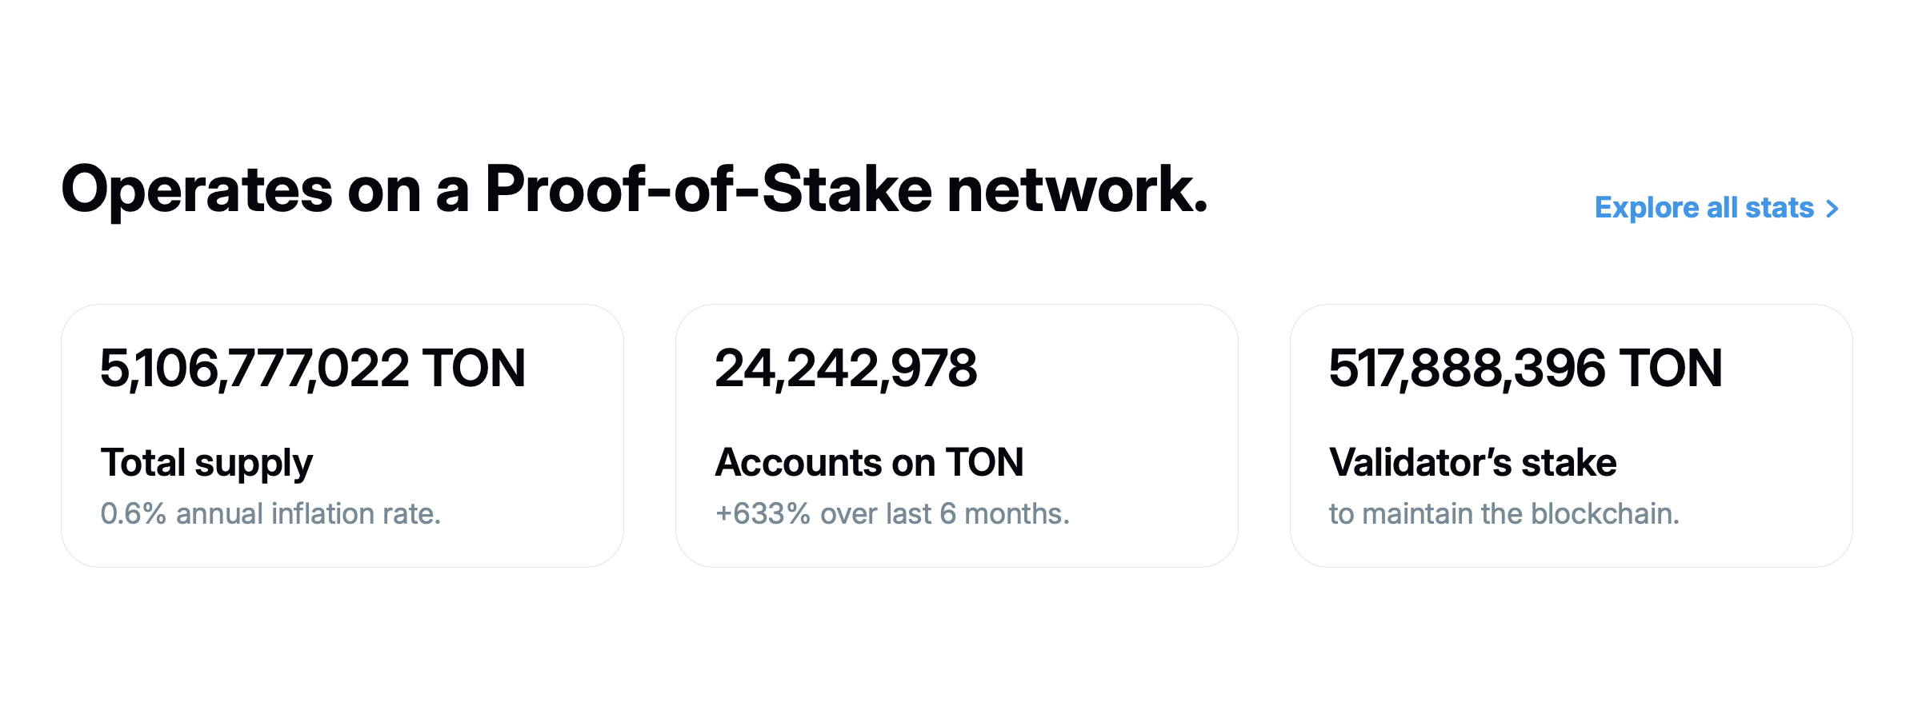Click the 0.6% annual inflation rate text
Viewport: 1930px width, 710px height.
[x=270, y=513]
